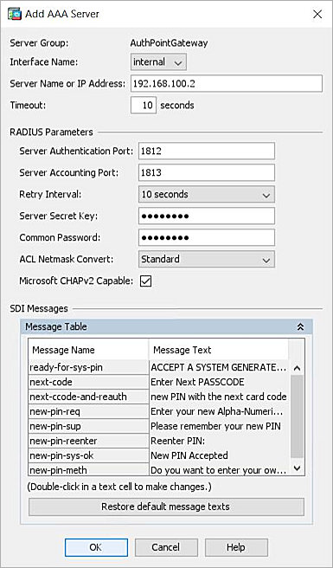Click the Server Authentication Port field
This screenshot has width=333, height=568.
pyautogui.click(x=207, y=151)
